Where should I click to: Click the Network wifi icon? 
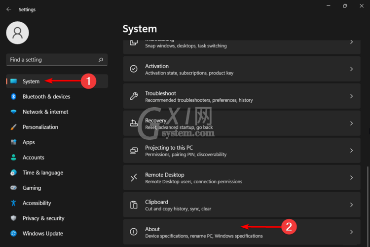pos(13,112)
